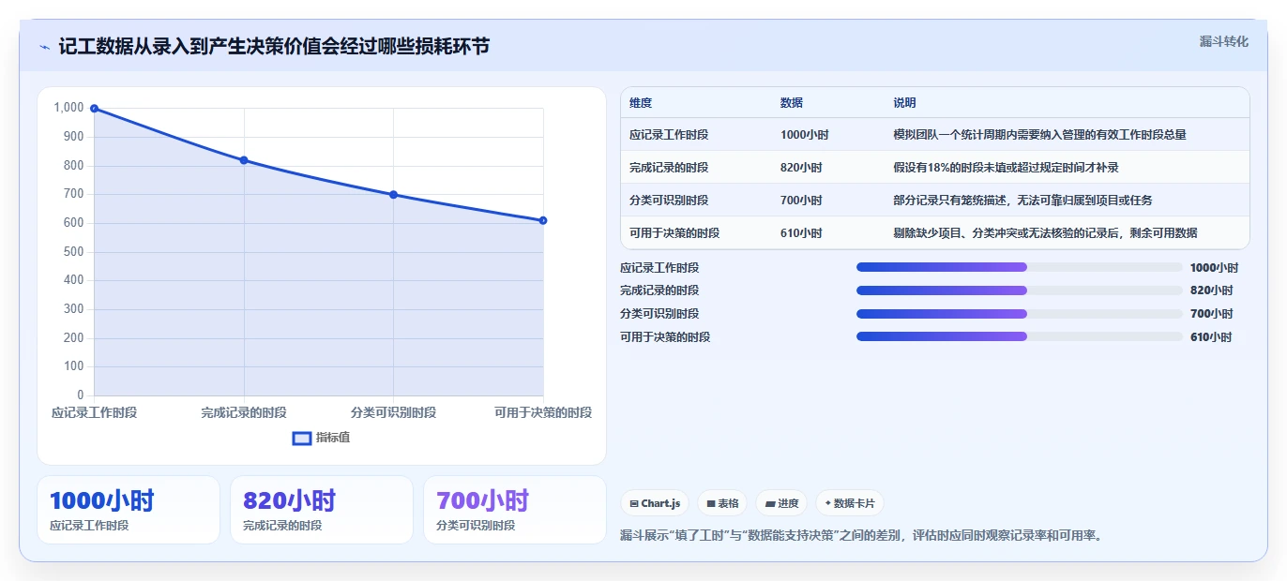Image resolution: width=1287 pixels, height=581 pixels.
Task: Open the 820小时 完成记录的时段 data card
Action: pos(322,510)
